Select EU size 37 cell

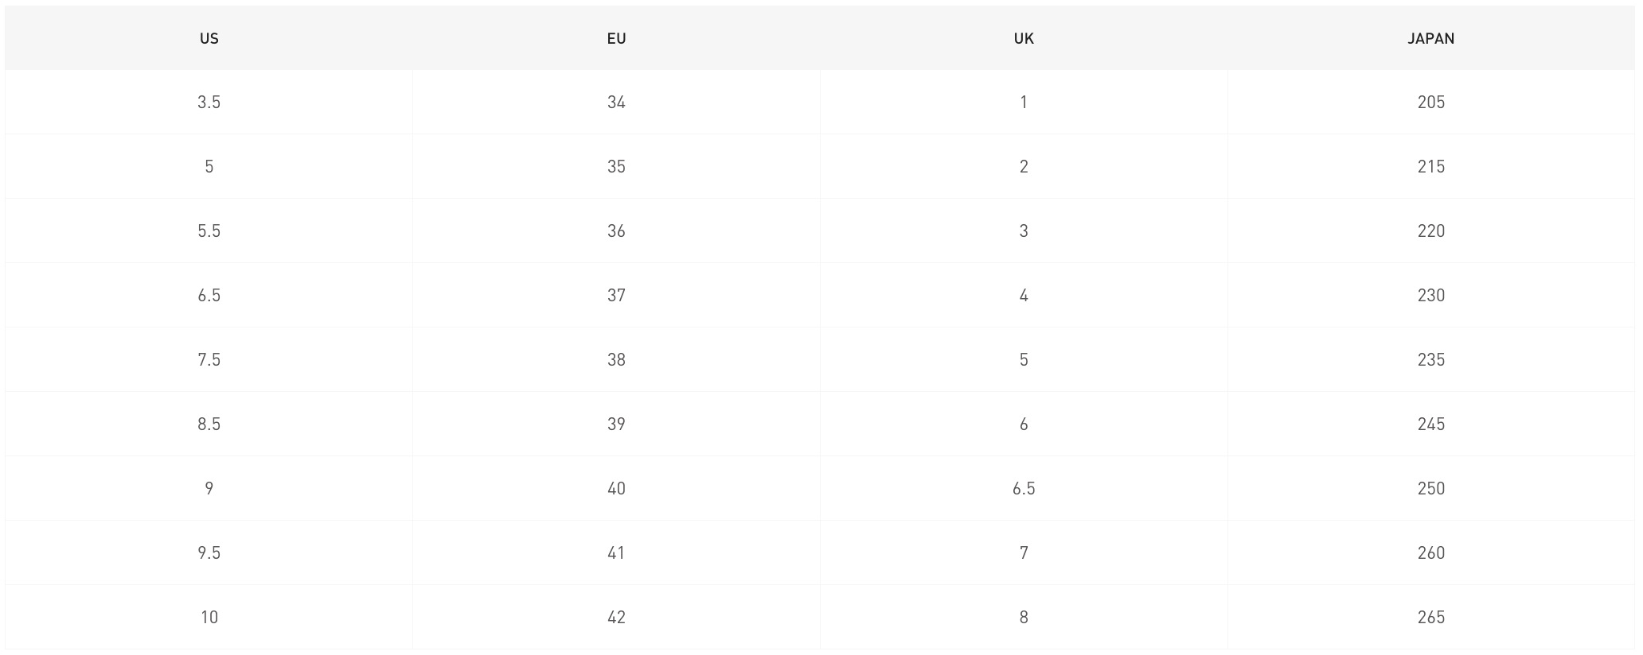coord(616,296)
